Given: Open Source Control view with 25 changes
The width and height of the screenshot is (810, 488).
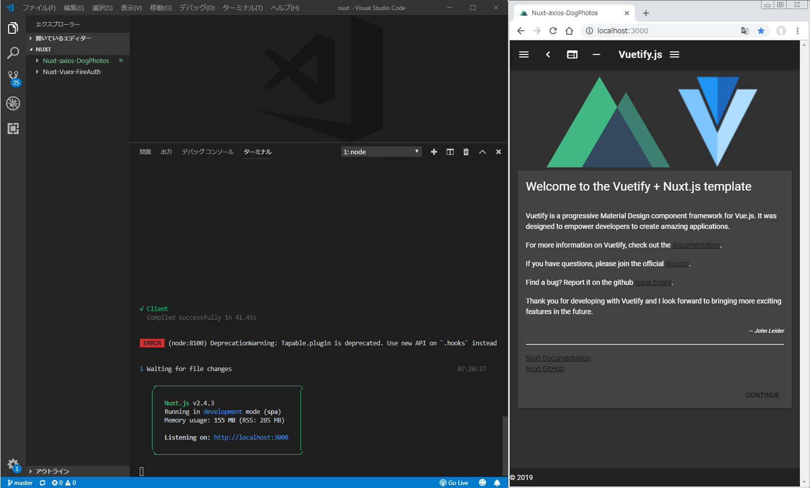Looking at the screenshot, I should coord(13,78).
